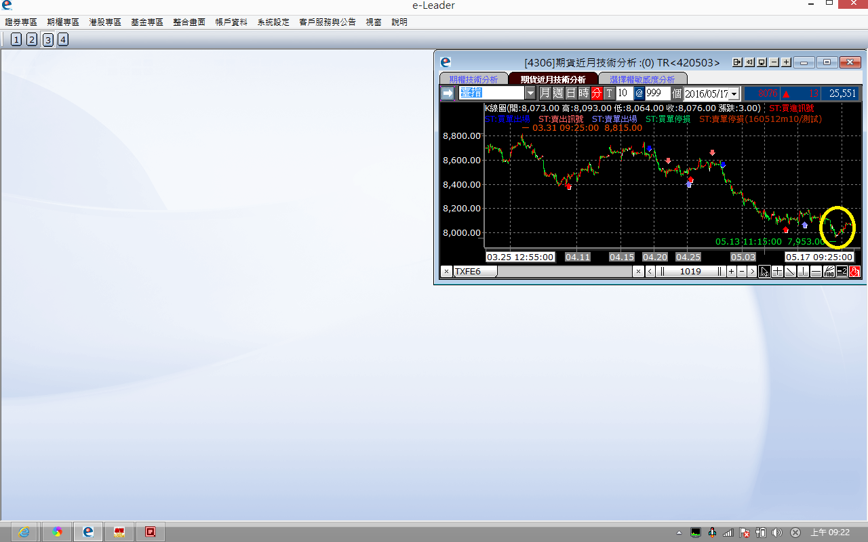Click the blue @ button
868x542 pixels.
pyautogui.click(x=639, y=93)
